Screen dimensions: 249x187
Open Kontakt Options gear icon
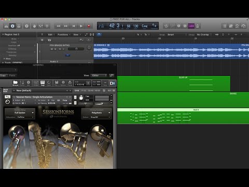(x=63, y=83)
